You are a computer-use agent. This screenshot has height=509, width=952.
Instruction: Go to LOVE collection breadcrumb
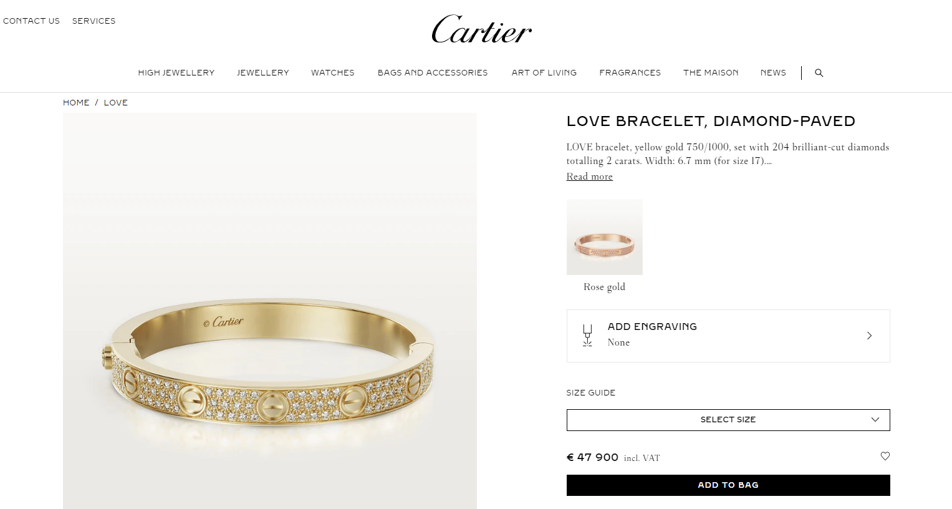pos(116,103)
